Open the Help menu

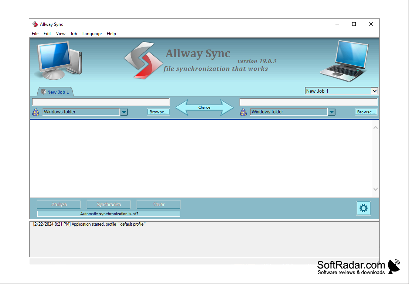(x=111, y=34)
